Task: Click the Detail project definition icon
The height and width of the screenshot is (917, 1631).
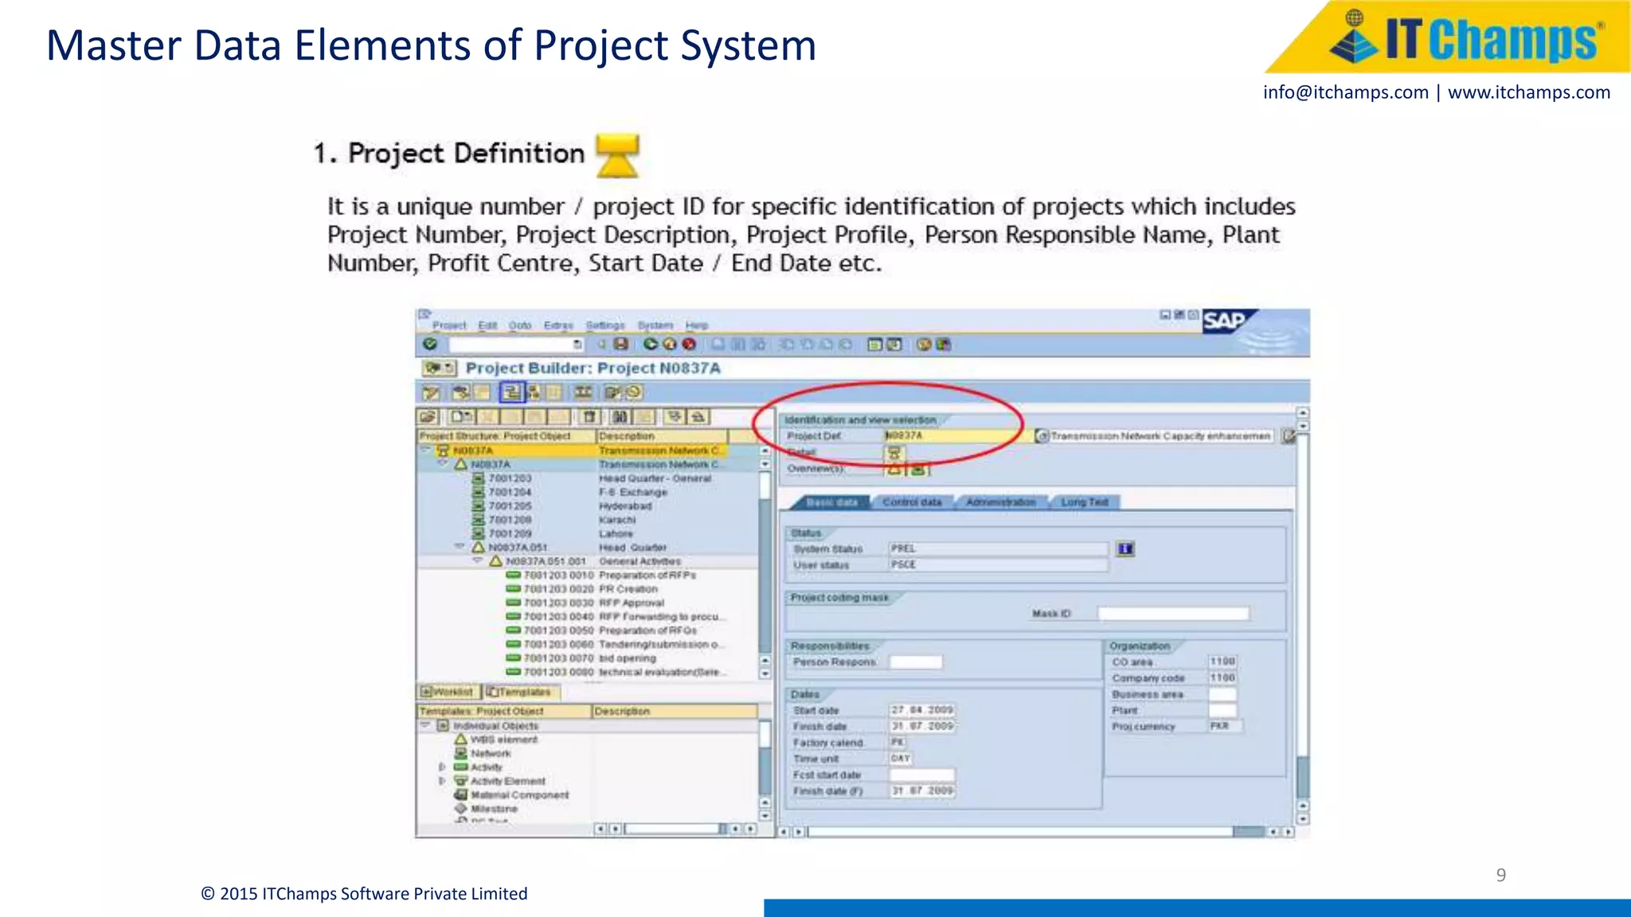Action: (x=894, y=453)
